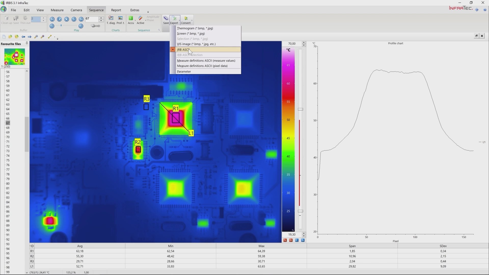The height and width of the screenshot is (275, 489).
Task: Select IRB ASCII export option
Action: click(183, 50)
